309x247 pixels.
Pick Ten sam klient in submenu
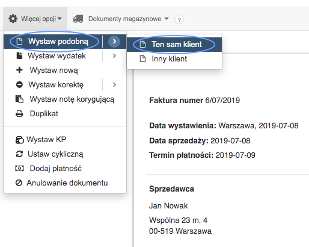pyautogui.click(x=174, y=45)
